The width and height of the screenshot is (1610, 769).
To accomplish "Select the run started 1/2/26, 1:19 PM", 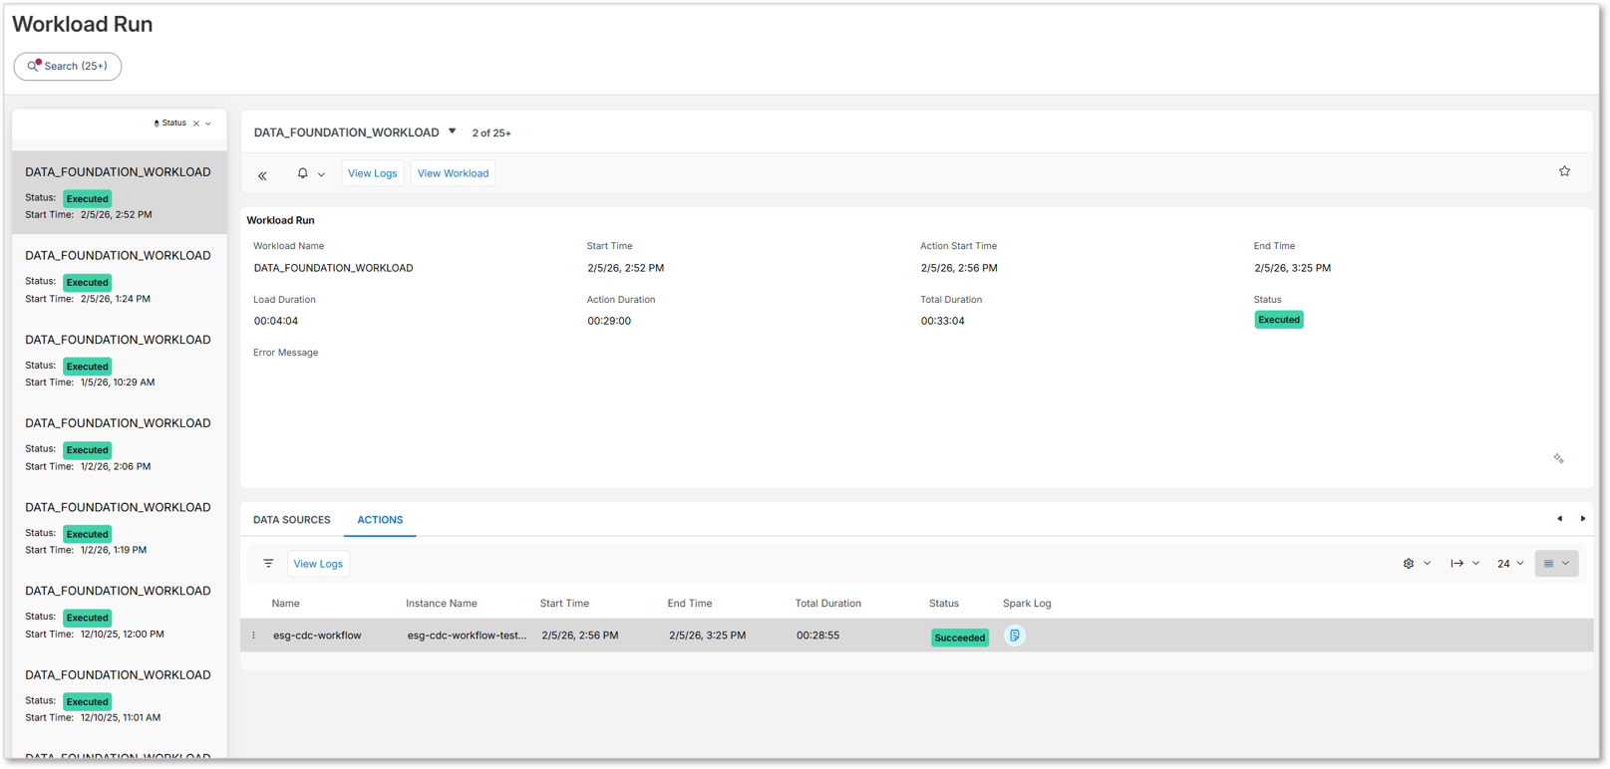I will [x=120, y=528].
